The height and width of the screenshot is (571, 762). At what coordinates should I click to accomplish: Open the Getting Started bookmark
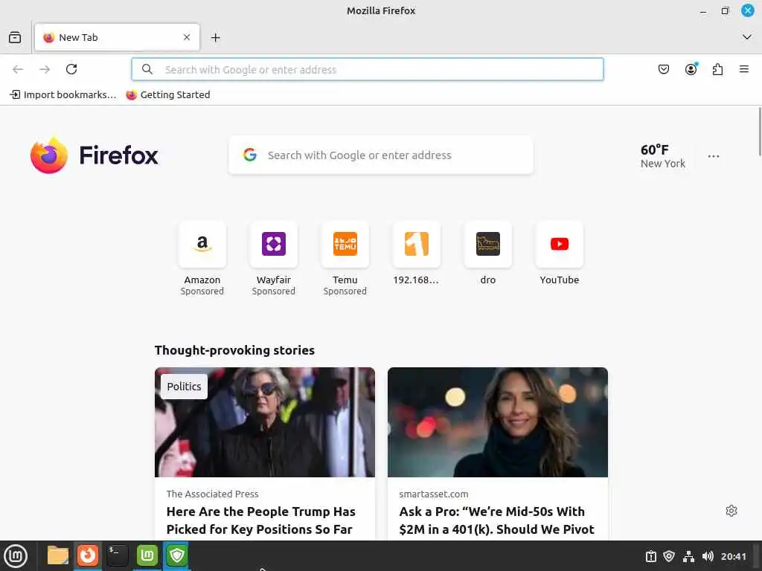coord(168,94)
